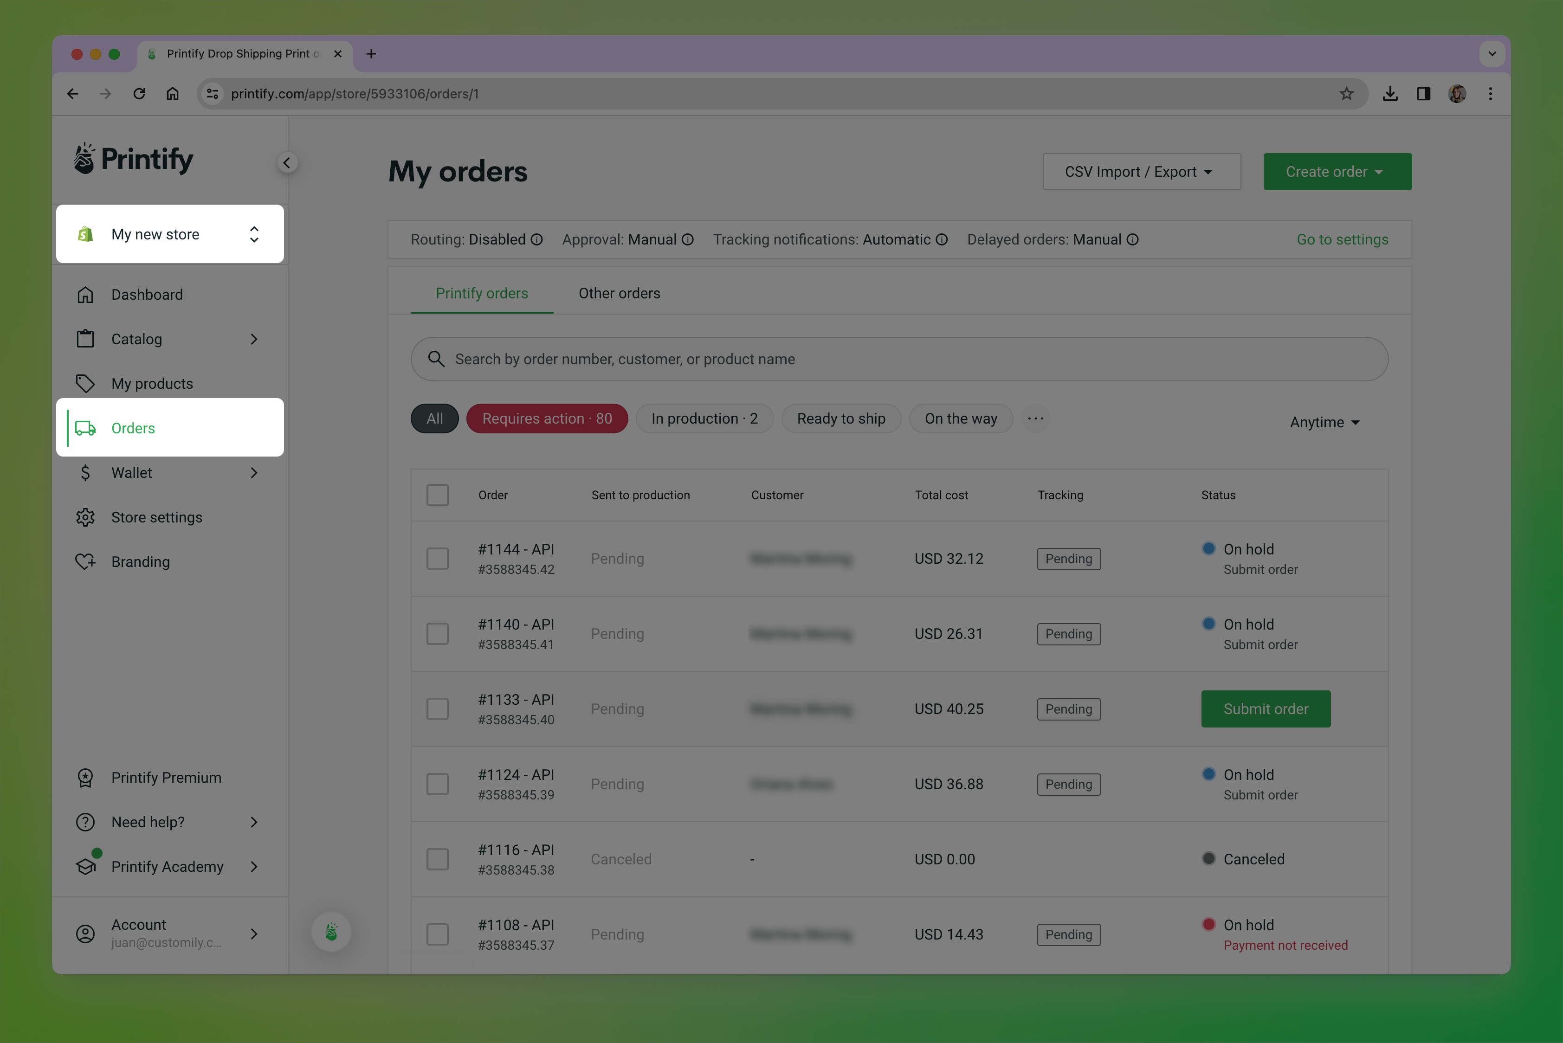Click the order search field

[x=898, y=359]
